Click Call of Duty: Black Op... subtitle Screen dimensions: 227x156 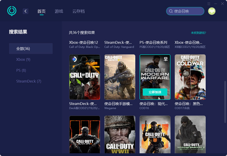click(84, 47)
